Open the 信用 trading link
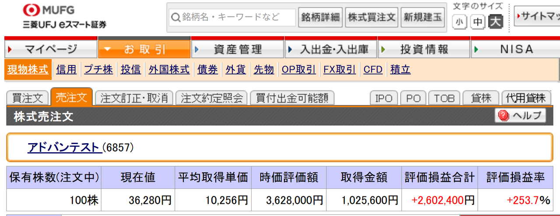 66,69
